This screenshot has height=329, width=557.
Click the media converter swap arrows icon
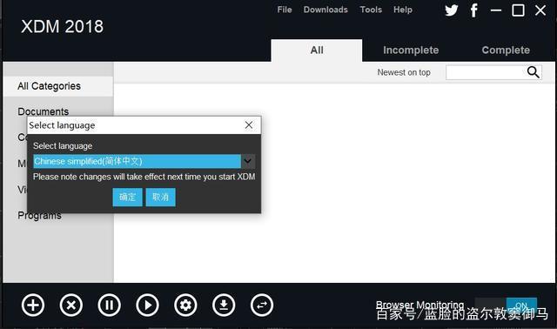(x=262, y=305)
